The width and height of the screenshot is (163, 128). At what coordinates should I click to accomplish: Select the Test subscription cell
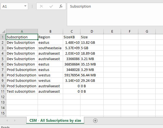click(22, 92)
